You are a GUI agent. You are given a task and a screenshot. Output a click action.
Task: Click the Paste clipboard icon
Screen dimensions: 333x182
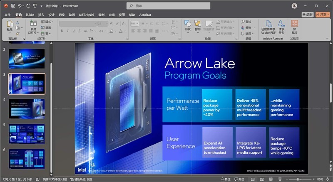click(10, 24)
